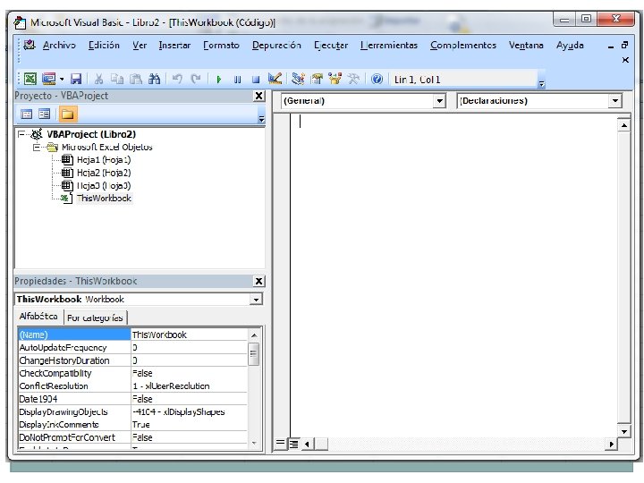Click the View Object icon in Project panel
This screenshot has width=644, height=483.
pos(45,114)
